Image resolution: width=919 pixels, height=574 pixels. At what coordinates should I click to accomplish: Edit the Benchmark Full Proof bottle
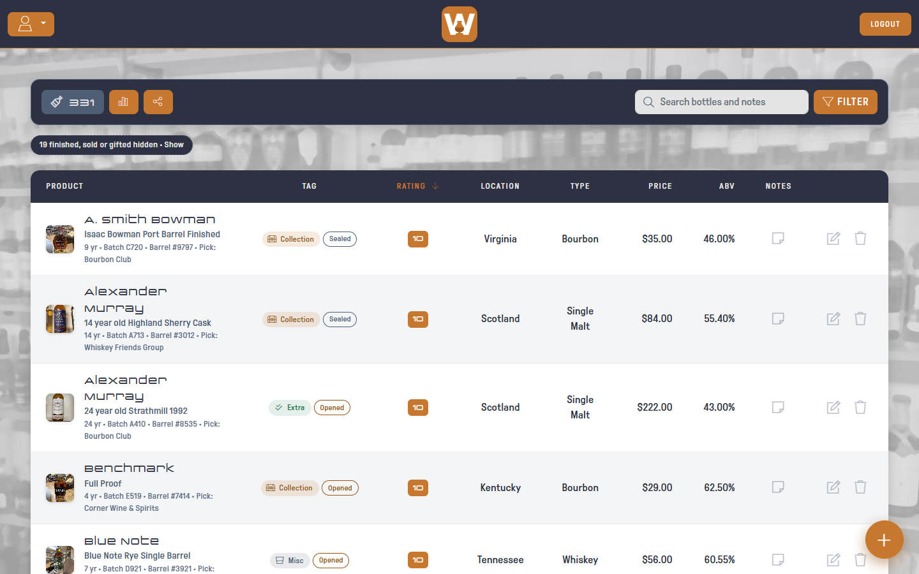[x=833, y=487]
